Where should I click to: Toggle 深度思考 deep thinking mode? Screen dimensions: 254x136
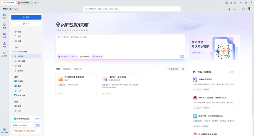[x=97, y=56]
